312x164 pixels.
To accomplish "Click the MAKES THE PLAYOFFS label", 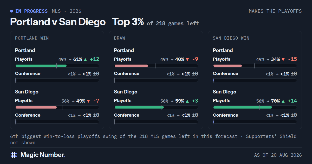I will click(x=275, y=11).
